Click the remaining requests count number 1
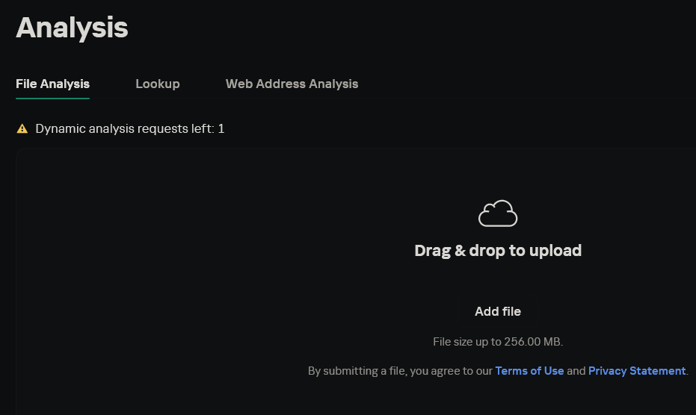 coord(221,129)
